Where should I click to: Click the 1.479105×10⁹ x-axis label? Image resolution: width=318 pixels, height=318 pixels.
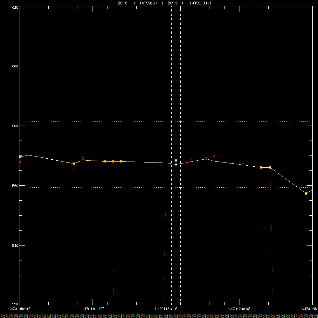(x=19, y=309)
